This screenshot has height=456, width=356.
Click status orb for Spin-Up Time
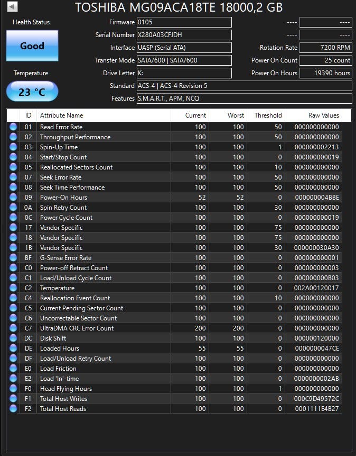tap(13, 147)
